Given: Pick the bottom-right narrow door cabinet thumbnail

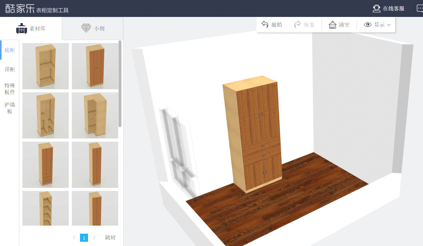Looking at the screenshot, I should [x=95, y=208].
